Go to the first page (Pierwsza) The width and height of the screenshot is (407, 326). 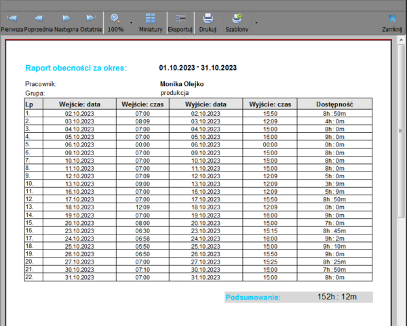click(x=12, y=22)
